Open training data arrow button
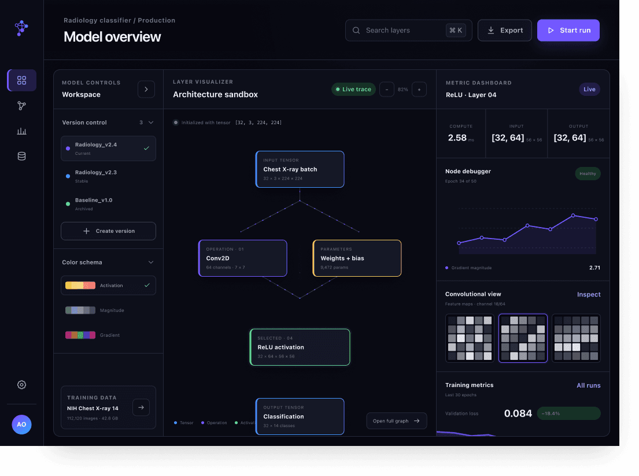 pyautogui.click(x=141, y=407)
